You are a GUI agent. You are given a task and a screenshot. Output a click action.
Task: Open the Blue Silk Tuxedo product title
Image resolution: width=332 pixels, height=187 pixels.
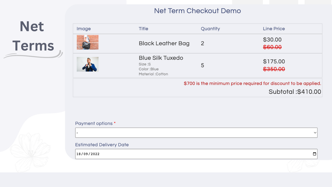coord(161,58)
